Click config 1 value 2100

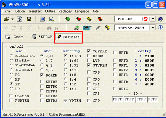pos(149,56)
